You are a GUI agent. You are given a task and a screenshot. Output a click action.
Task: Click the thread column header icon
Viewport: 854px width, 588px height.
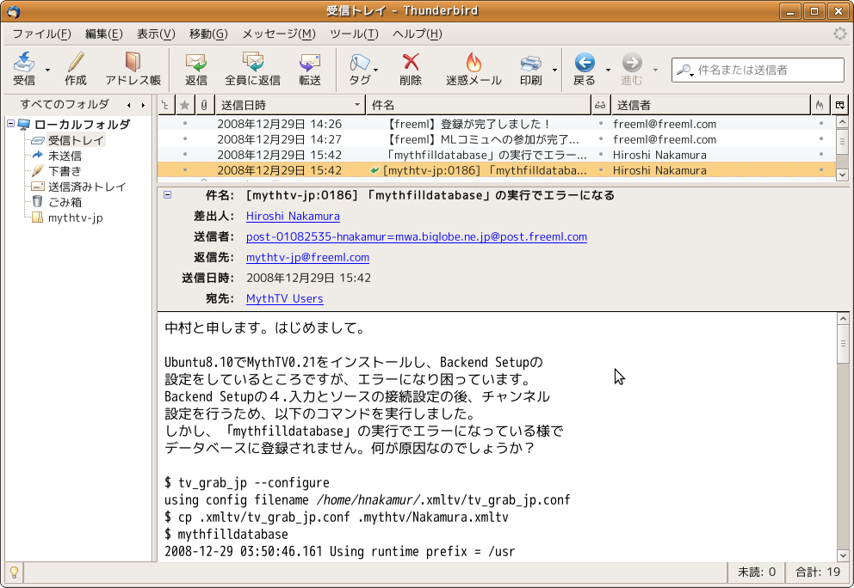pyautogui.click(x=165, y=105)
